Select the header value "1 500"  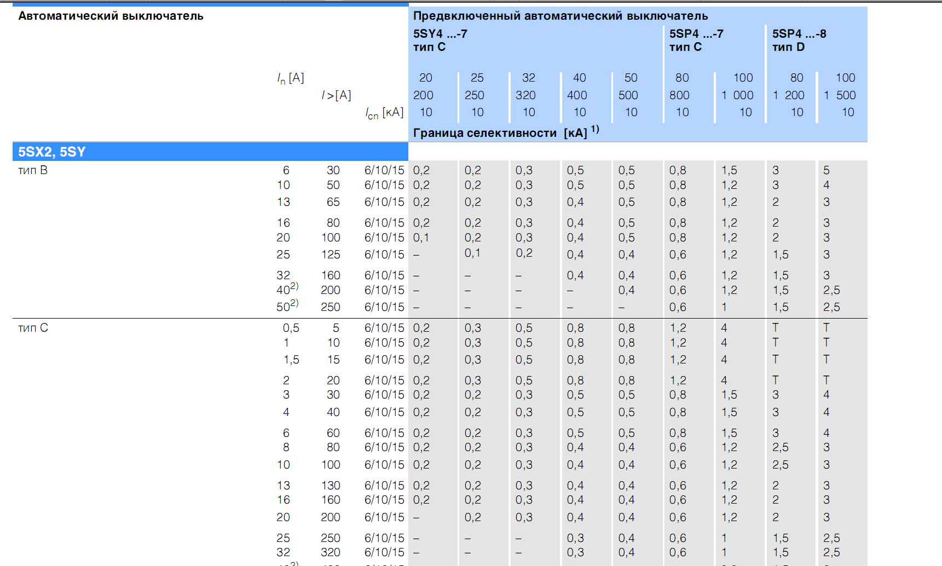click(840, 95)
